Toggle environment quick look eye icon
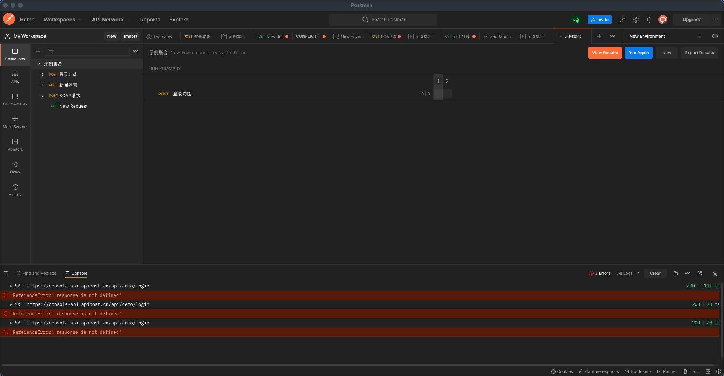 tap(715, 36)
